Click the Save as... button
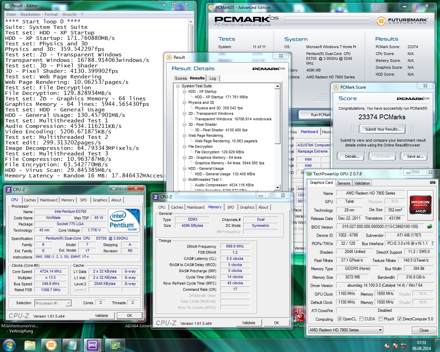 coord(415,156)
